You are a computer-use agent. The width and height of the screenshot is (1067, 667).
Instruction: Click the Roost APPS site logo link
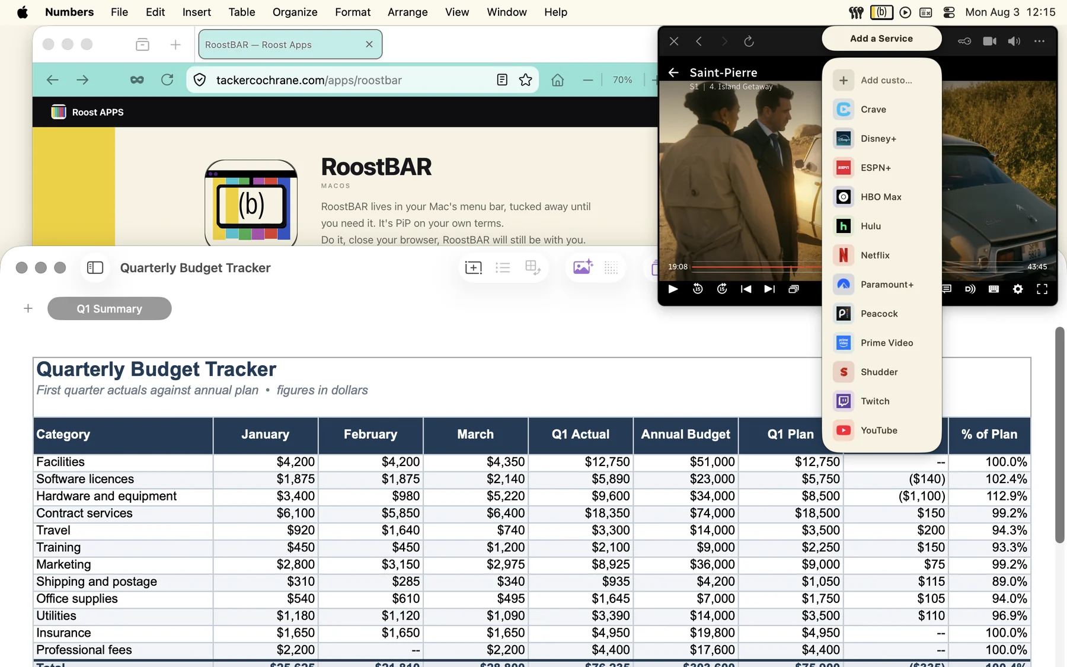pyautogui.click(x=88, y=112)
